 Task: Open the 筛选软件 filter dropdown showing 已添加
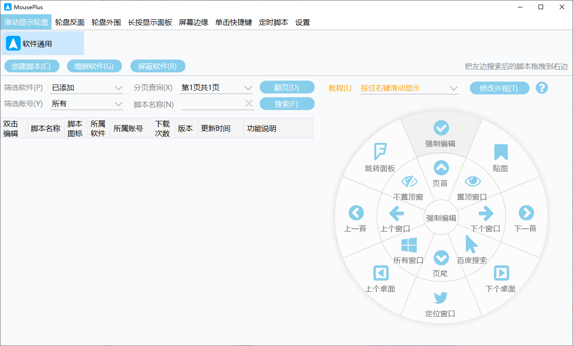(86, 87)
